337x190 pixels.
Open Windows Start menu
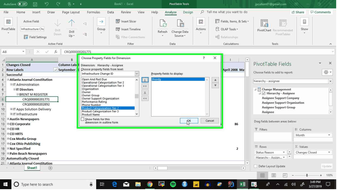pyautogui.click(x=5, y=185)
